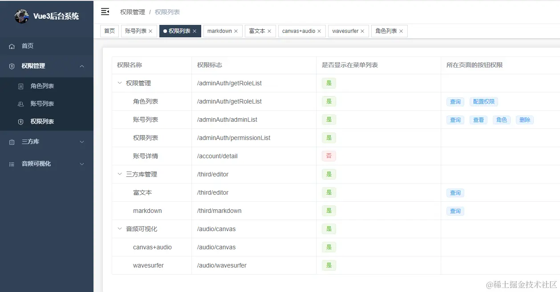Click the 是 tag in 权限列表 row
This screenshot has height=292, width=560.
coord(329,138)
